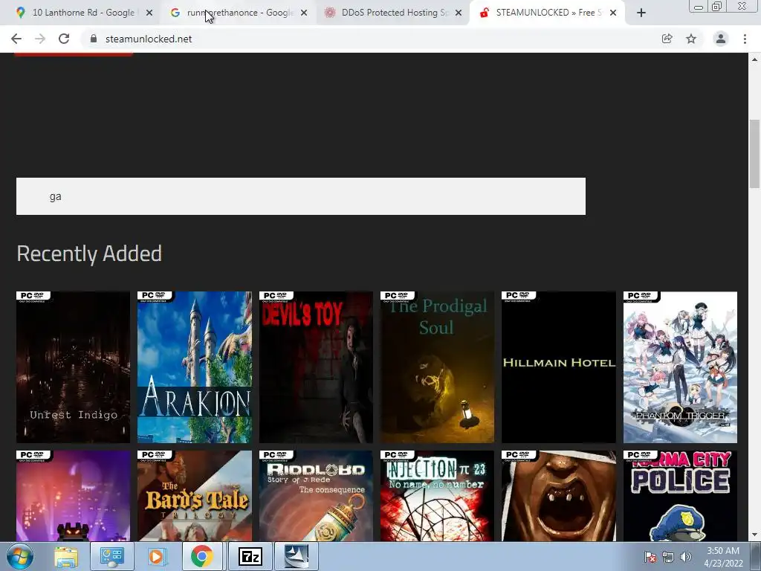
Task: Open the Riddlord The Consequence cover
Action: 316,496
